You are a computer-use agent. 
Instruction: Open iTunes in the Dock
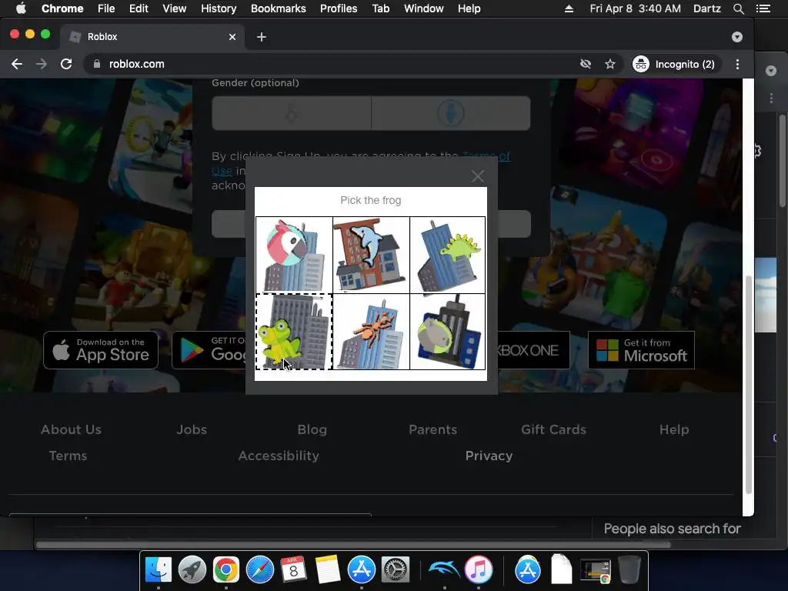pos(479,570)
